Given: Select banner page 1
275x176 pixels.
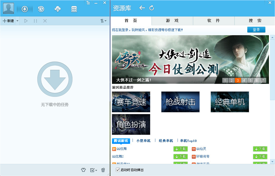Looking at the screenshot, I should [x=225, y=80].
